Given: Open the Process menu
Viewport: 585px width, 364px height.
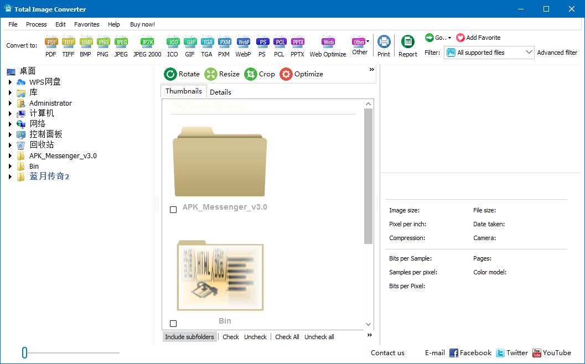Looking at the screenshot, I should click(36, 24).
